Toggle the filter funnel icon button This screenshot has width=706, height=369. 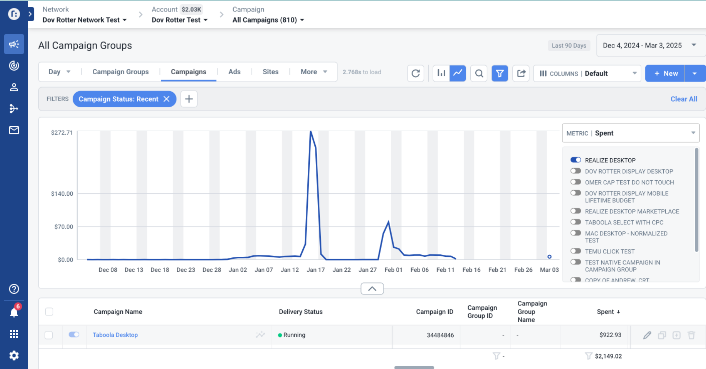[x=500, y=73]
